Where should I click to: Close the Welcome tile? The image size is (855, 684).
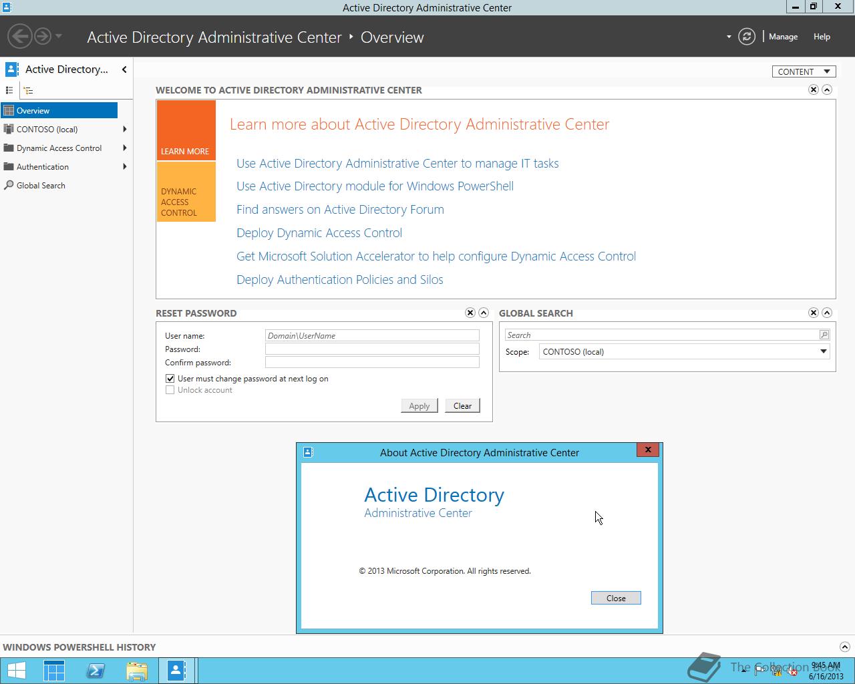813,90
